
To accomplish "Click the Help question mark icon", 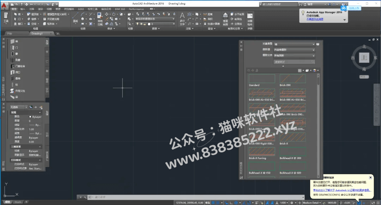I will pos(343,4).
